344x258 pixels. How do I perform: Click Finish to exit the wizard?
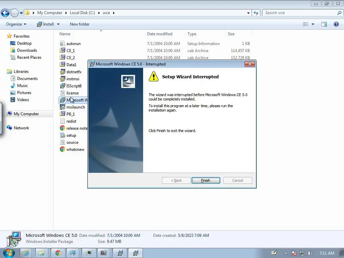pyautogui.click(x=206, y=180)
